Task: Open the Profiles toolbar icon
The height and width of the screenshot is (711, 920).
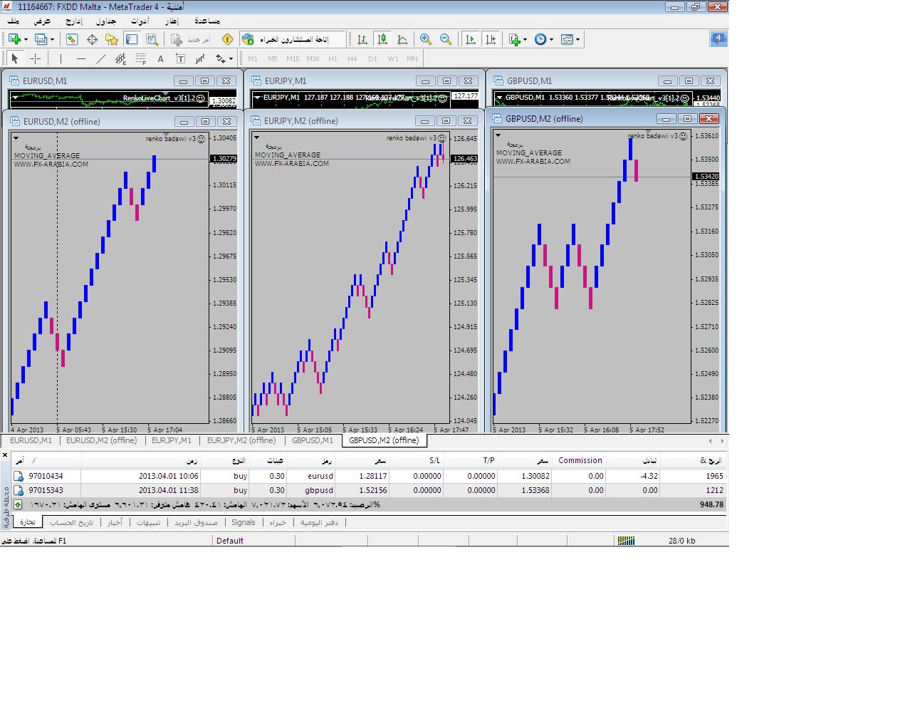Action: point(41,39)
